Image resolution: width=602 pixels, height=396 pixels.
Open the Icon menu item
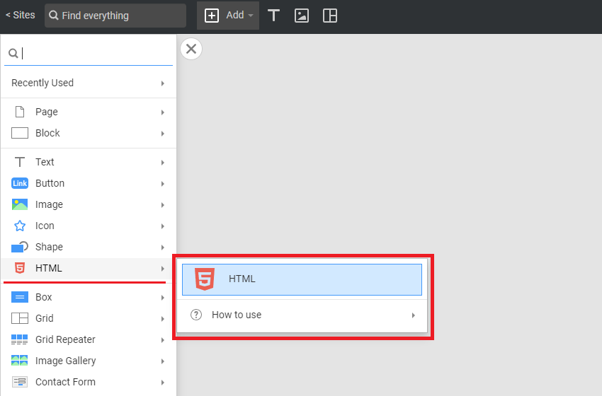[89, 226]
